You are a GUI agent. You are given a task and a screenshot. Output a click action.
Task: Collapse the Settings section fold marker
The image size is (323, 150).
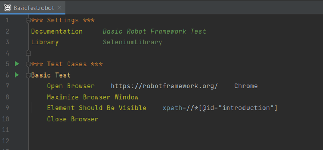[x=28, y=21]
